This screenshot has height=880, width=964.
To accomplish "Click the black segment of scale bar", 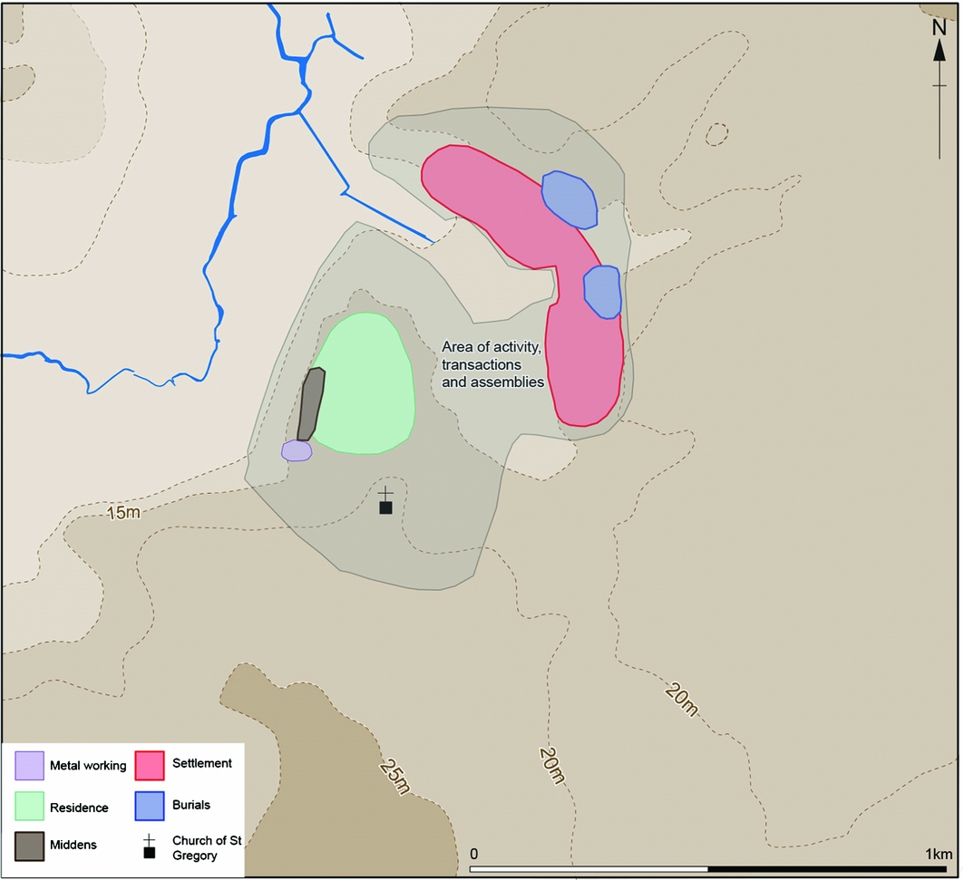I will pyautogui.click(x=827, y=870).
